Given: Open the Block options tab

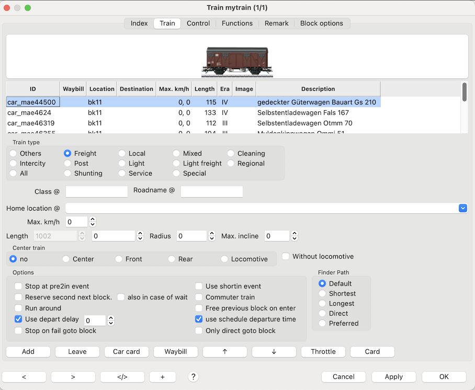Looking at the screenshot, I should coord(321,23).
